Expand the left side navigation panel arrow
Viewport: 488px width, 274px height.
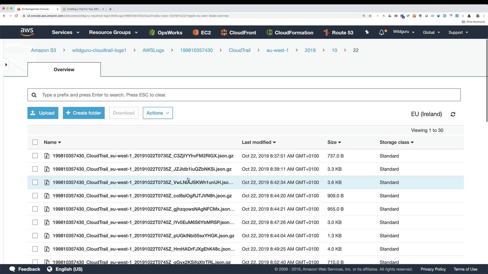pos(6,65)
